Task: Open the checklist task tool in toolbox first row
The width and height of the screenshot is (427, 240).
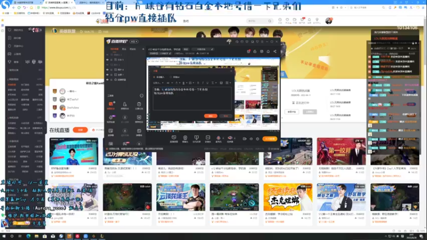Action: [139, 105]
